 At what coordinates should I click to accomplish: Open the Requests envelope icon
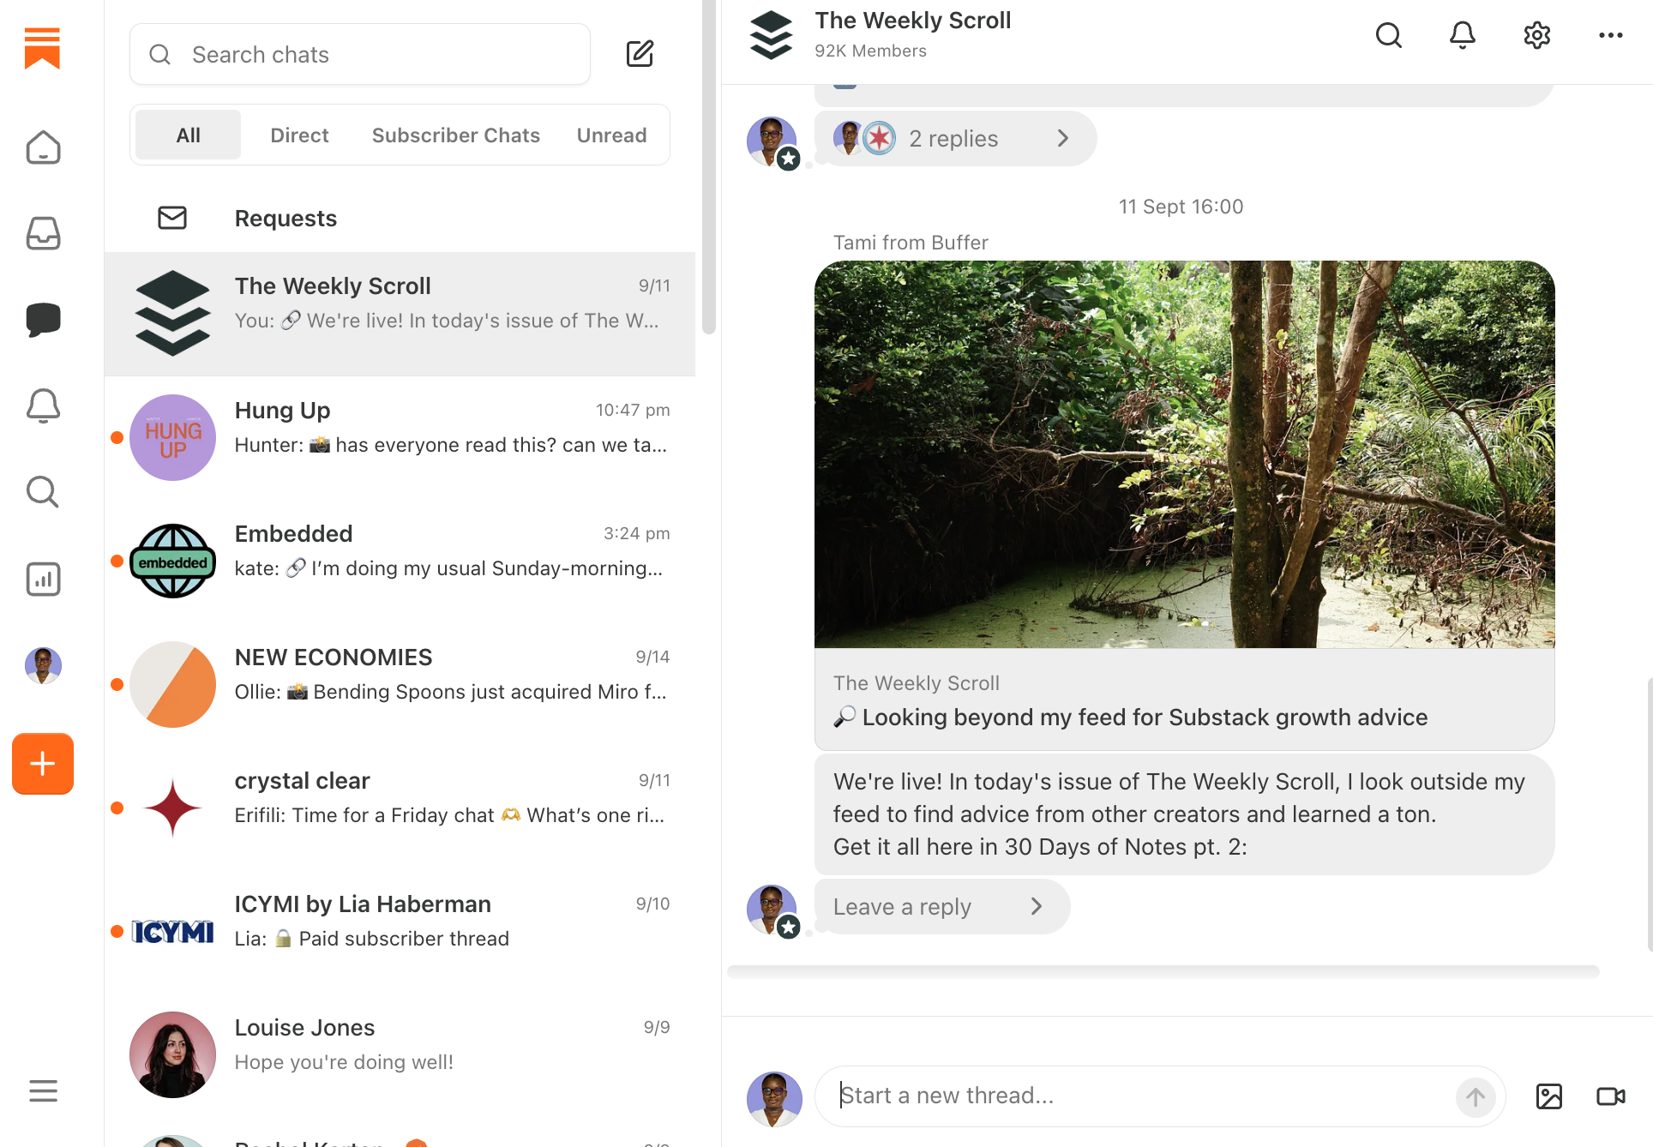point(172,218)
